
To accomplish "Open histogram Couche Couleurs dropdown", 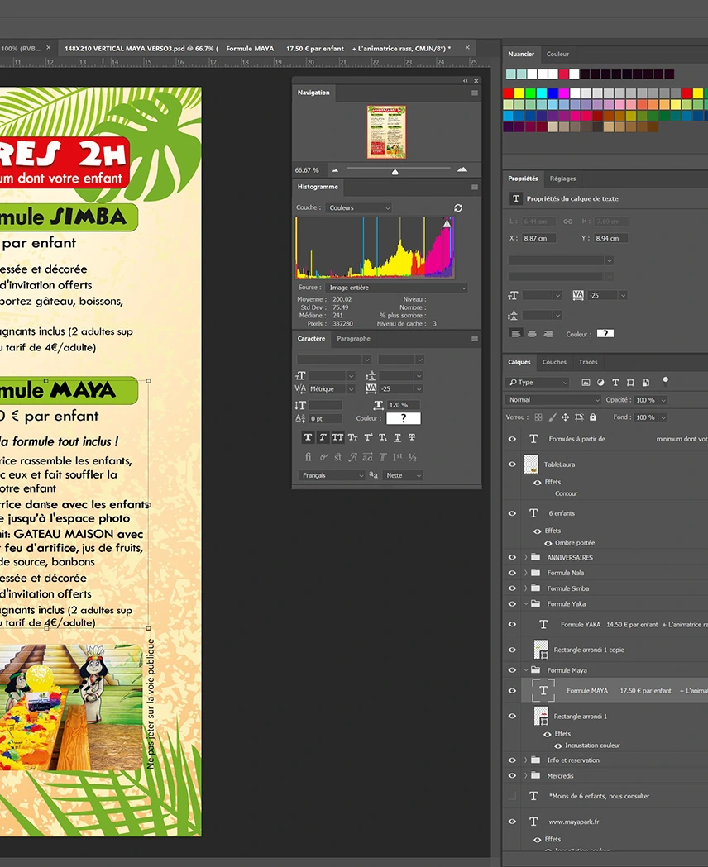I will click(358, 208).
